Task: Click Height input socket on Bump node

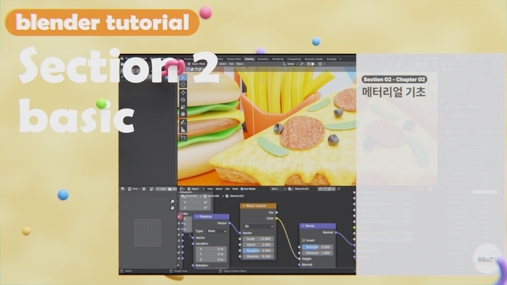Action: (x=299, y=259)
